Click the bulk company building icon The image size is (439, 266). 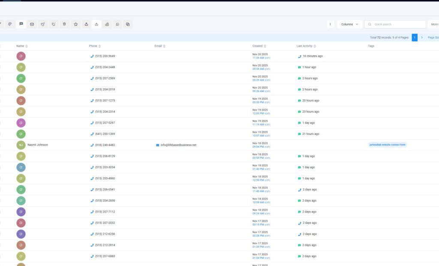point(107,24)
